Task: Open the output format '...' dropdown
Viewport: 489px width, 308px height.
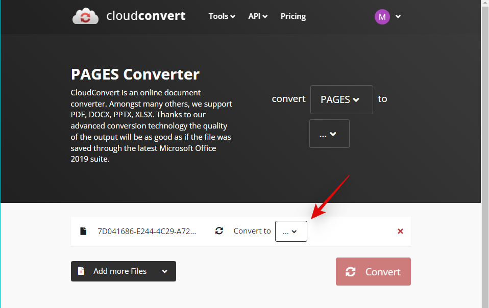Action: point(329,134)
